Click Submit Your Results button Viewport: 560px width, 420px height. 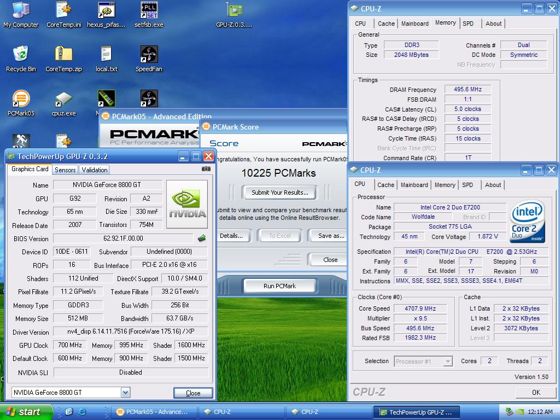click(x=279, y=192)
